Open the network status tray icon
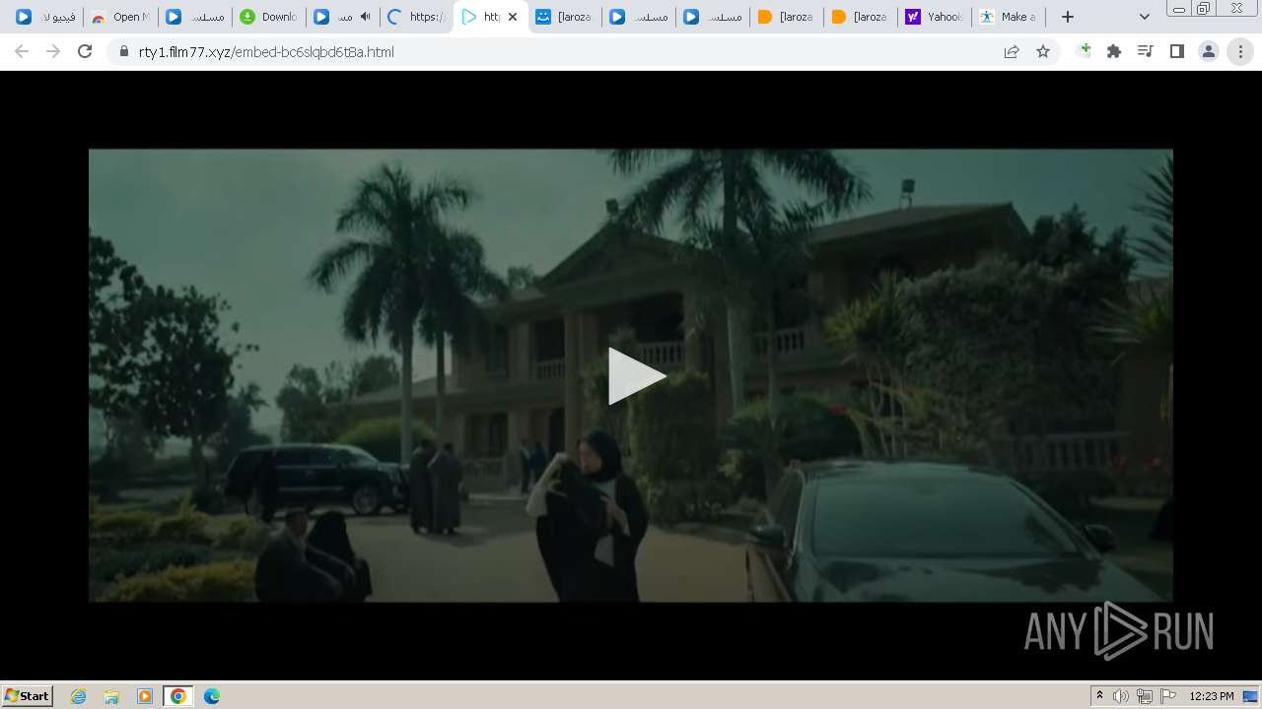Image resolution: width=1262 pixels, height=709 pixels. pos(1145,696)
